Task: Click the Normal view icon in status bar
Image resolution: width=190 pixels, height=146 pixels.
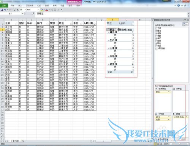Action: click(x=155, y=144)
